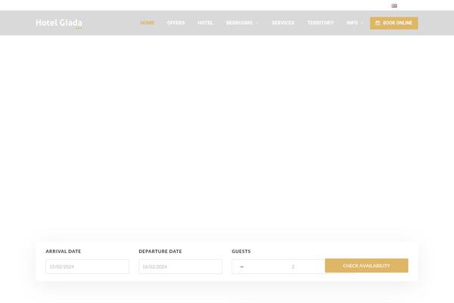Select the Arrival Date field
The image size is (454, 303).
point(87,267)
